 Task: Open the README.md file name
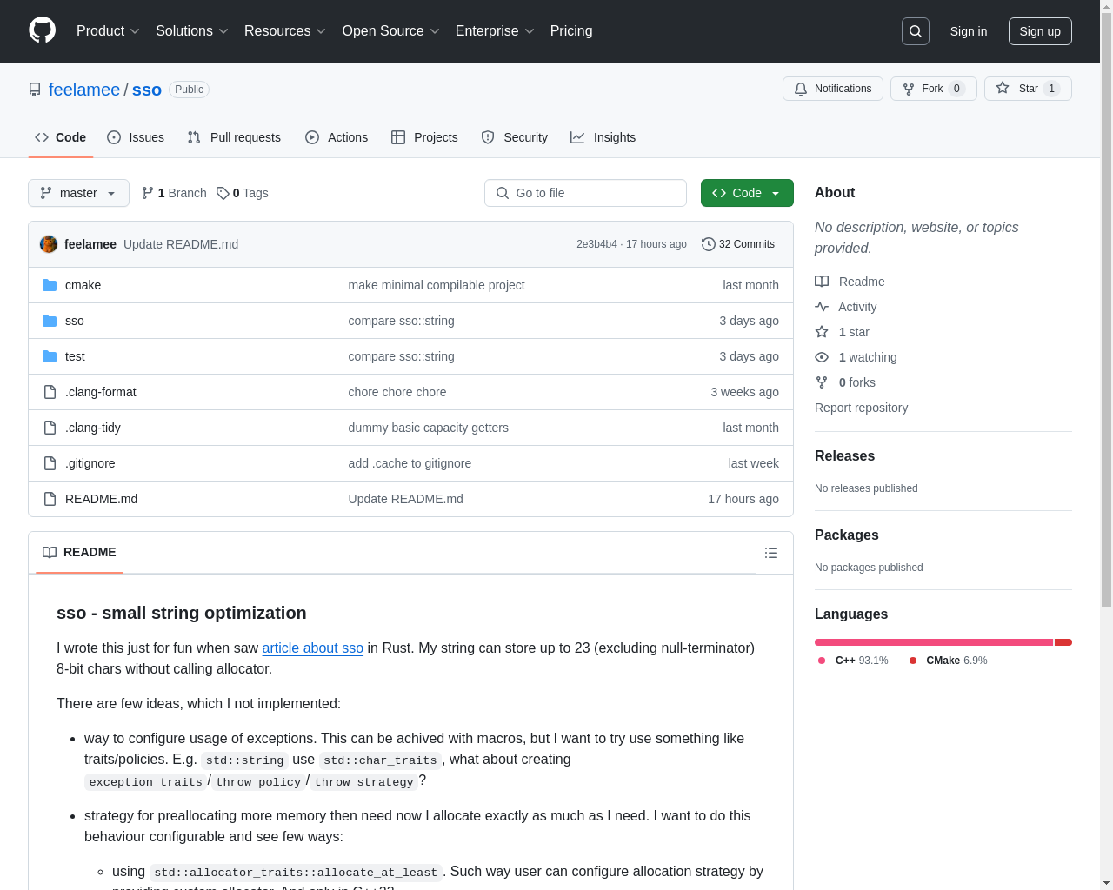tap(101, 499)
